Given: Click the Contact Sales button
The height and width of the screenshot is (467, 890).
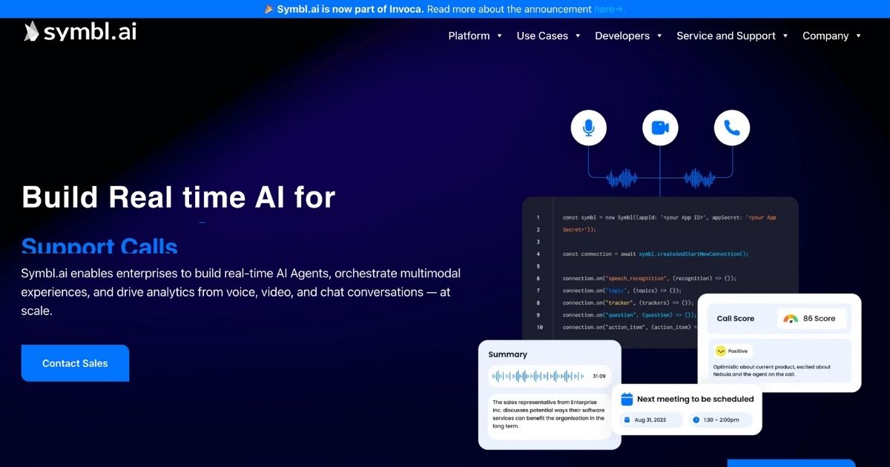Looking at the screenshot, I should (75, 363).
